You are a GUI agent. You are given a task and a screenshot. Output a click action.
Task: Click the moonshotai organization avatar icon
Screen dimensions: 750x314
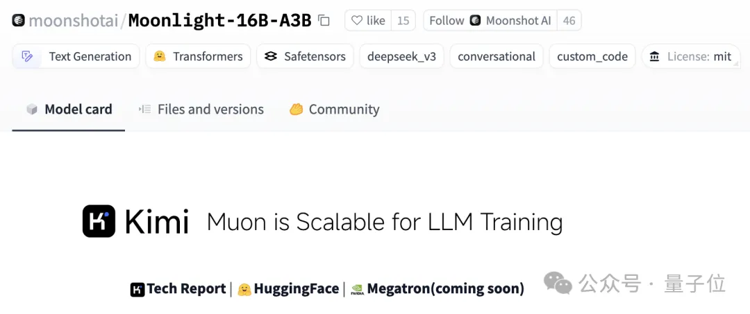19,21
